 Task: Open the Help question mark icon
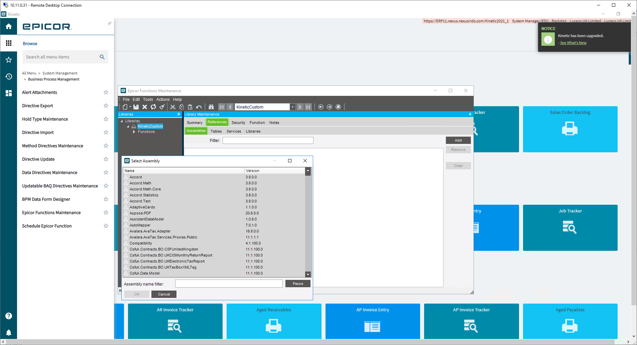9,316
